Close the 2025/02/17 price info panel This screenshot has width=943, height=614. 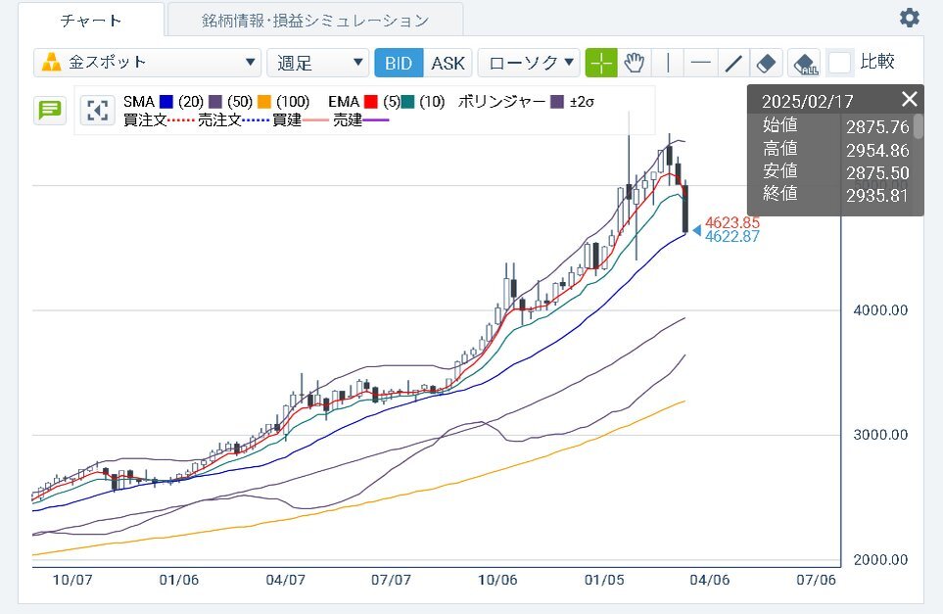[910, 99]
